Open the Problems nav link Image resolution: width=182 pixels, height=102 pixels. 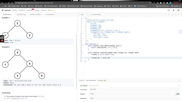[22, 10]
